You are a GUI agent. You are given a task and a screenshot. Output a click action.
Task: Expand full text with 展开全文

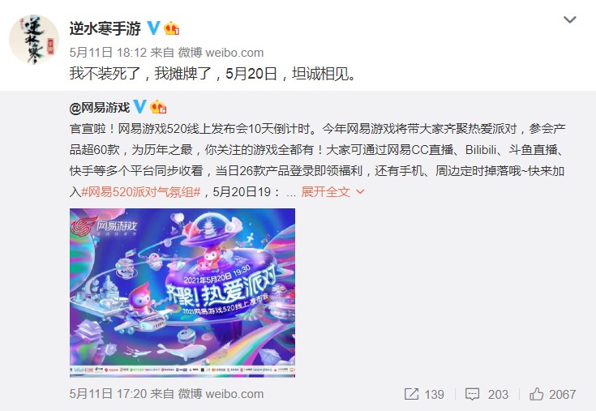point(325,192)
